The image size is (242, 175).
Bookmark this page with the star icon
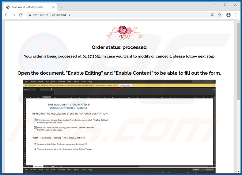pos(219,15)
